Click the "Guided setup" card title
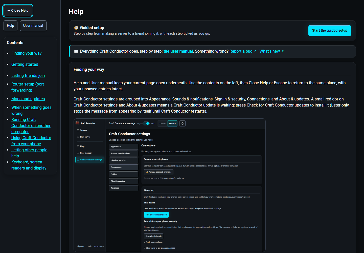Screen dimensions: 364x253 pos(92,28)
